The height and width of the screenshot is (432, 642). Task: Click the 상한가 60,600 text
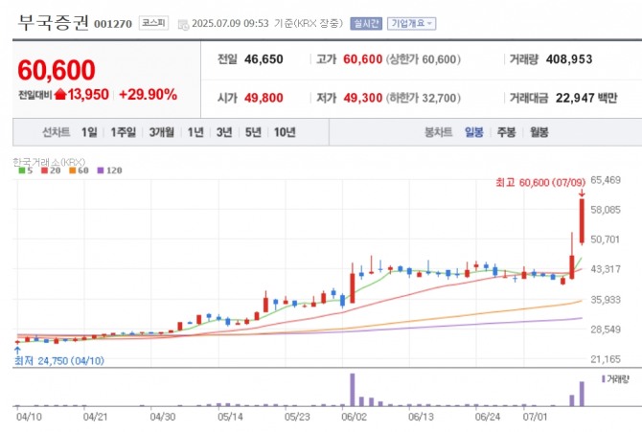point(424,59)
